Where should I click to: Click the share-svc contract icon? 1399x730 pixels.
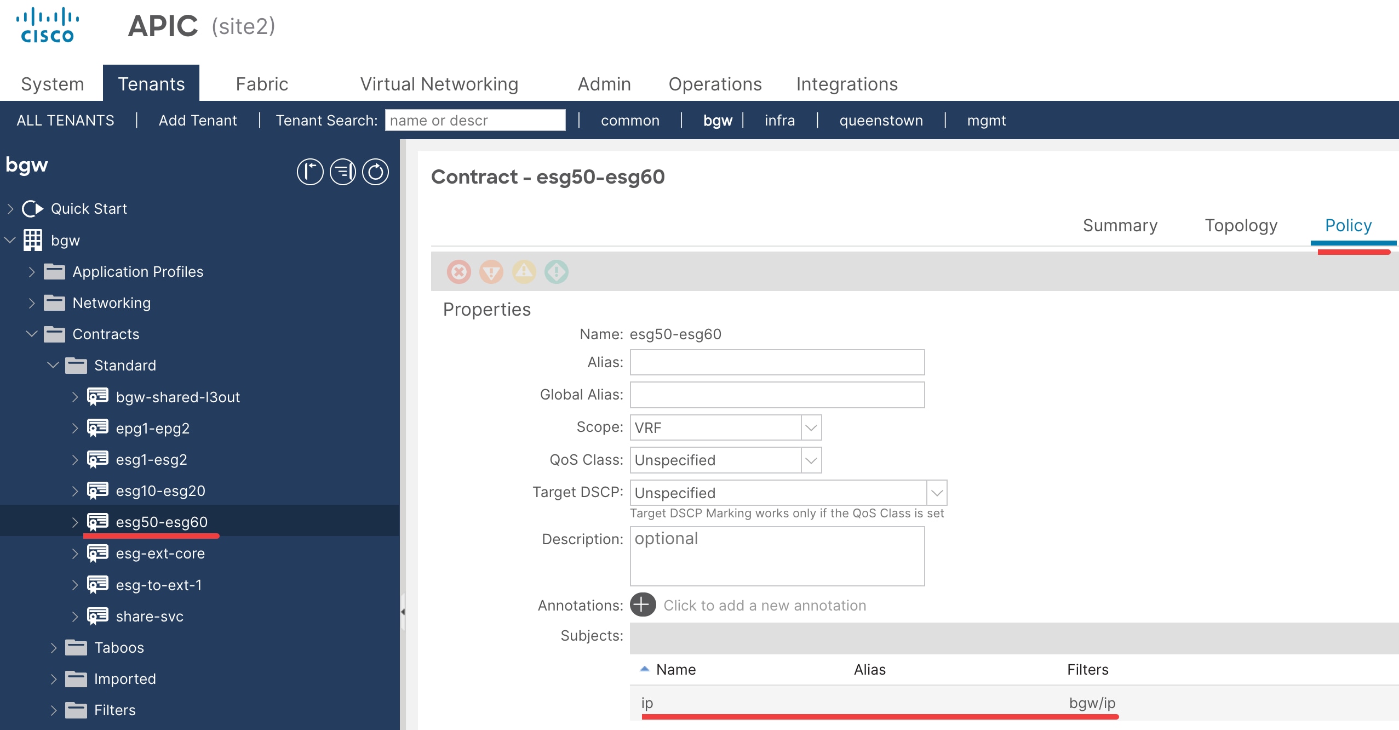pyautogui.click(x=98, y=616)
